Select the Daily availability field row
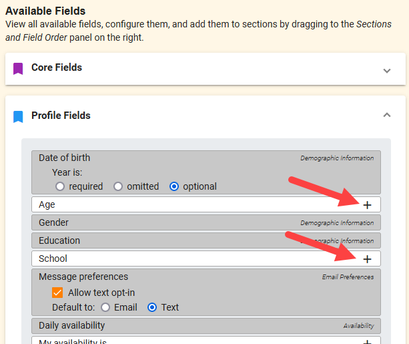 (x=206, y=326)
